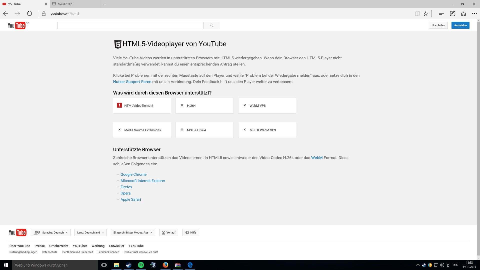
Task: Click YouTube logo in the header
Action: pyautogui.click(x=16, y=25)
